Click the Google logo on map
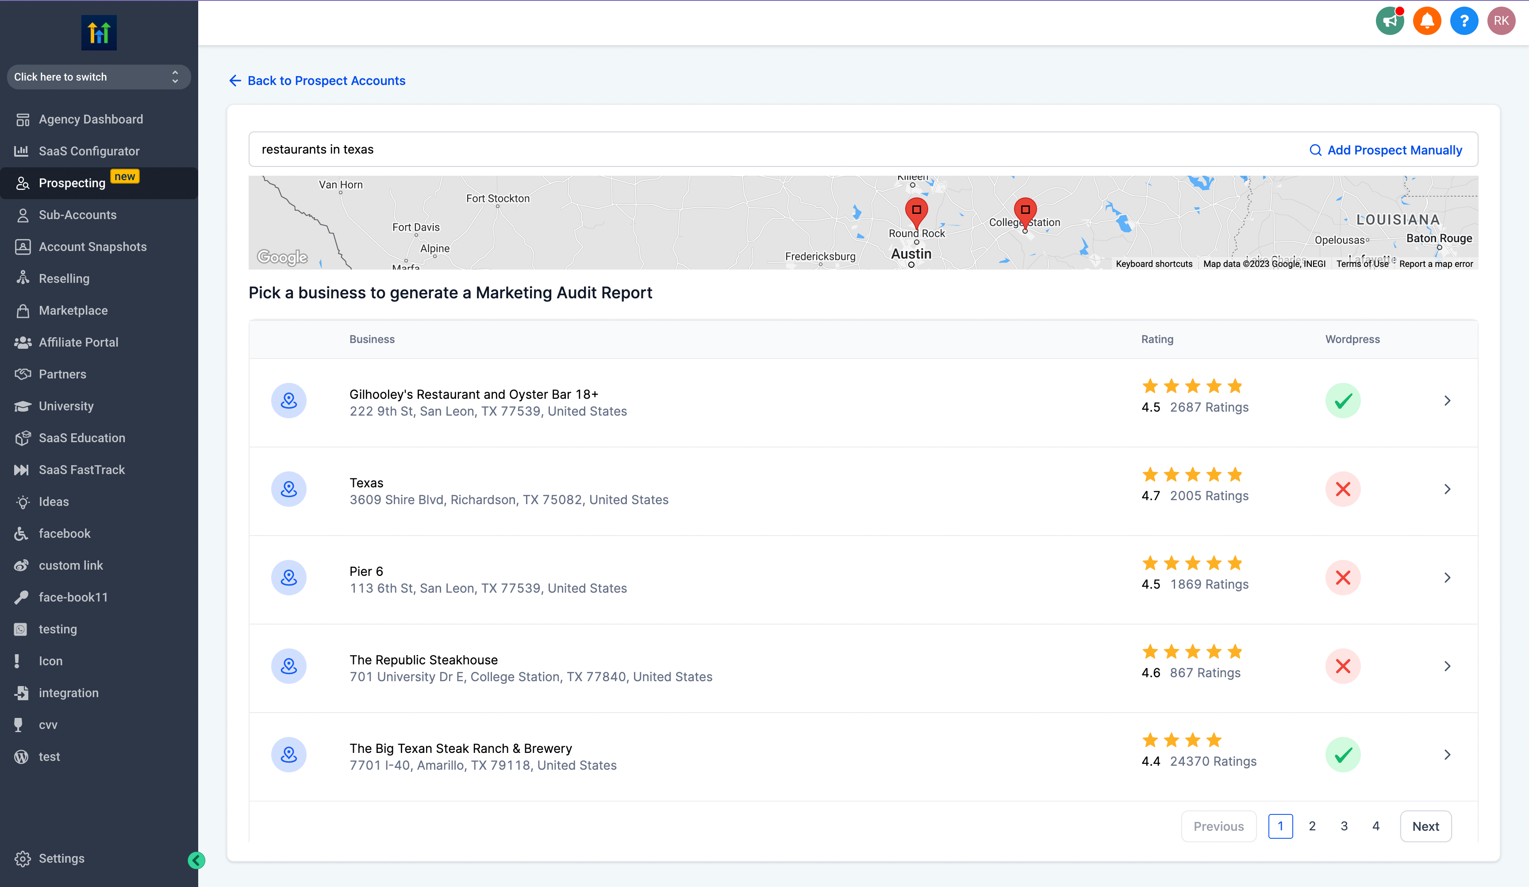 (x=282, y=257)
